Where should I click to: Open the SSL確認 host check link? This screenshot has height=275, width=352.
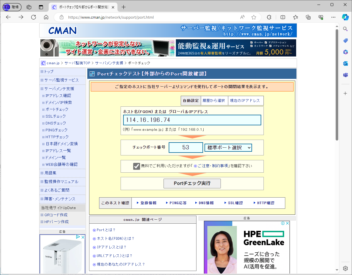[235, 203]
